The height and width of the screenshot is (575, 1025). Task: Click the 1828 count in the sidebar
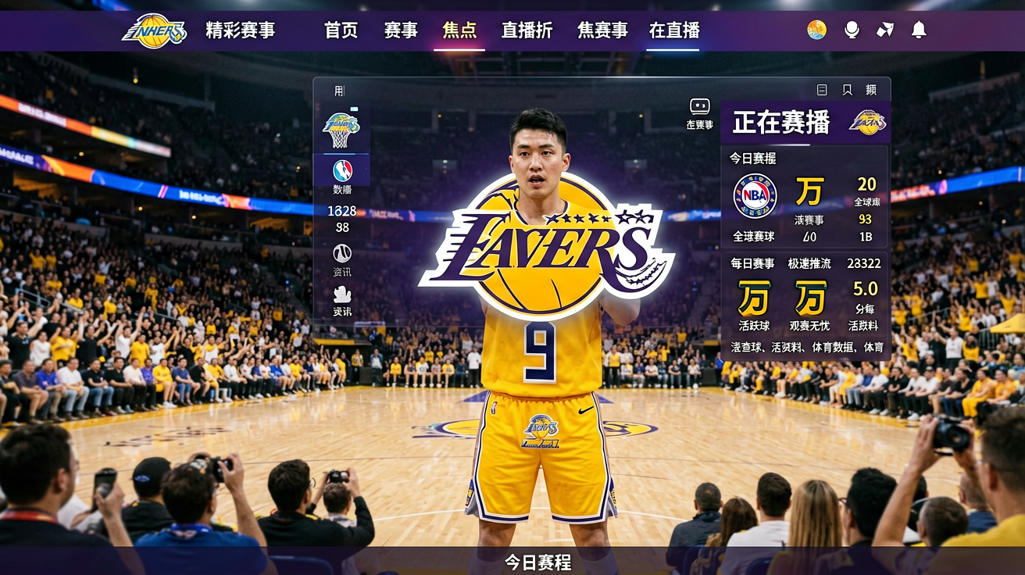(x=342, y=211)
